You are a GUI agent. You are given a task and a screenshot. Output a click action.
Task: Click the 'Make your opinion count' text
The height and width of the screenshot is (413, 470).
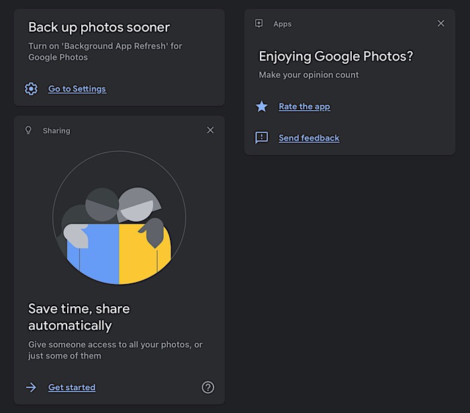(309, 75)
